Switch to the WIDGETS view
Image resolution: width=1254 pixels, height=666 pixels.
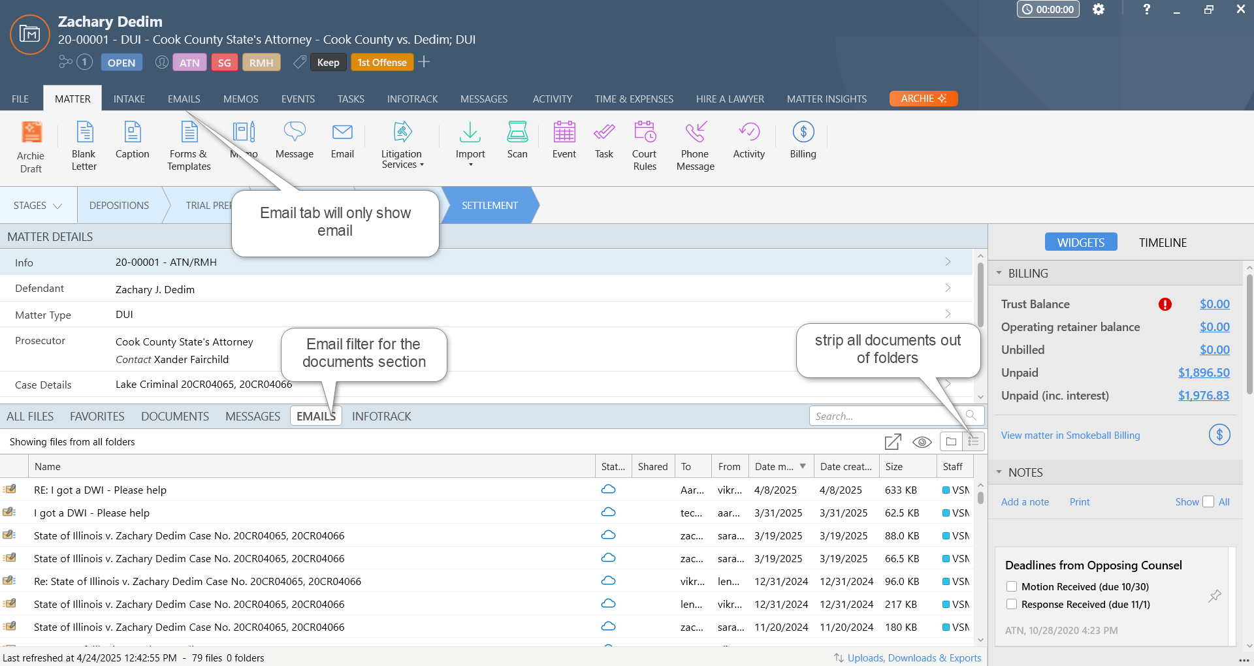[1081, 242]
